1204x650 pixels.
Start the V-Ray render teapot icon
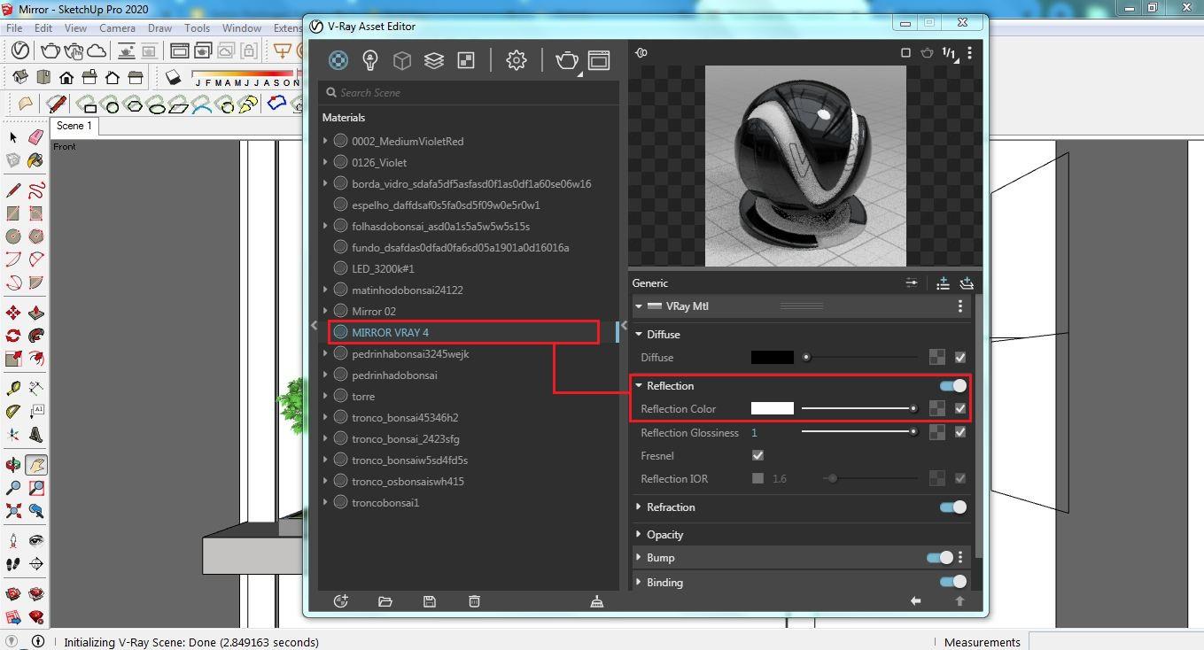50,50
